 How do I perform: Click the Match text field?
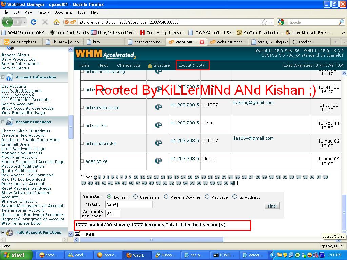[x=129, y=204]
